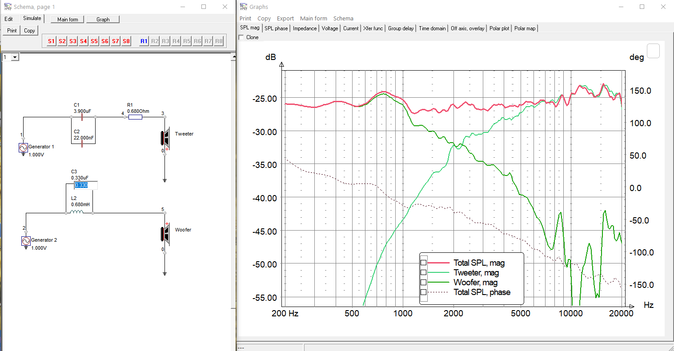Open the schema page number dropdown
Screen dimensions: 674x351
[x=15, y=57]
